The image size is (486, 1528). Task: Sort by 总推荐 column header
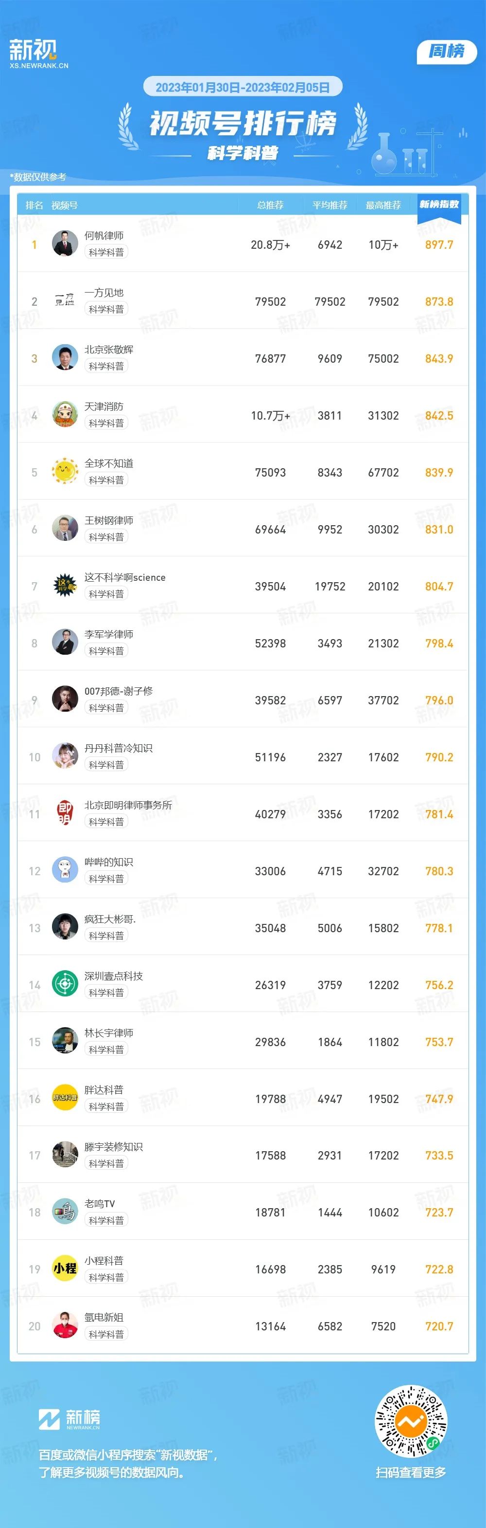271,205
